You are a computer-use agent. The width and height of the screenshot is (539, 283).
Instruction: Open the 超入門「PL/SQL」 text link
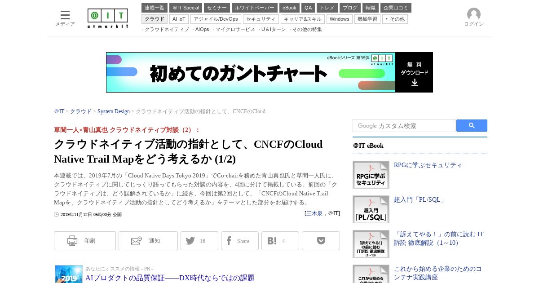coord(420,200)
